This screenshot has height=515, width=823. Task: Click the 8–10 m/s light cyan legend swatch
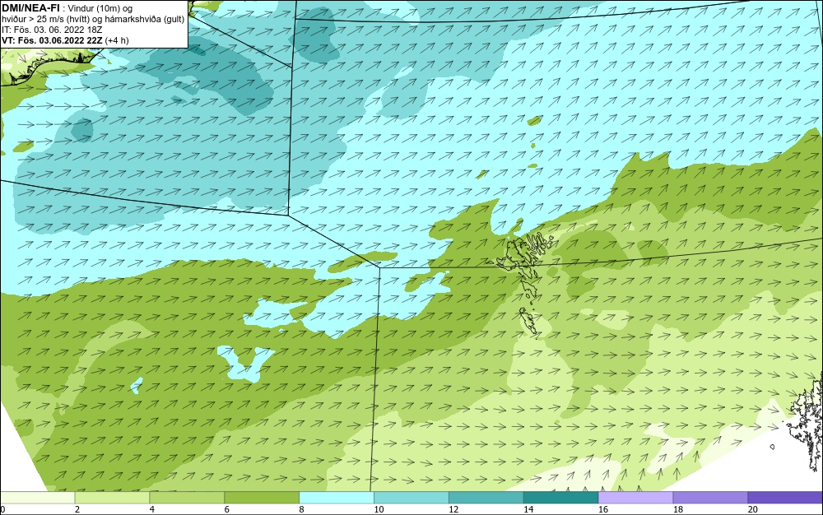point(337,498)
